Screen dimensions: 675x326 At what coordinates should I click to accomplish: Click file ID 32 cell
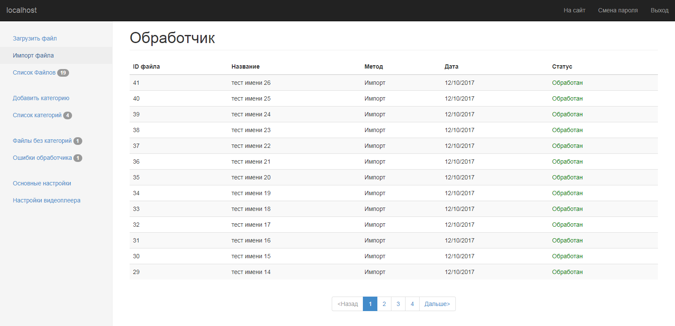136,225
